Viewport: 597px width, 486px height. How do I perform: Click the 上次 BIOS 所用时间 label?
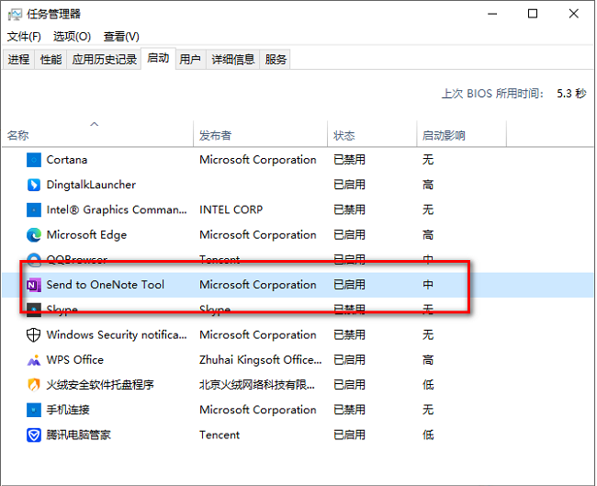click(x=492, y=94)
